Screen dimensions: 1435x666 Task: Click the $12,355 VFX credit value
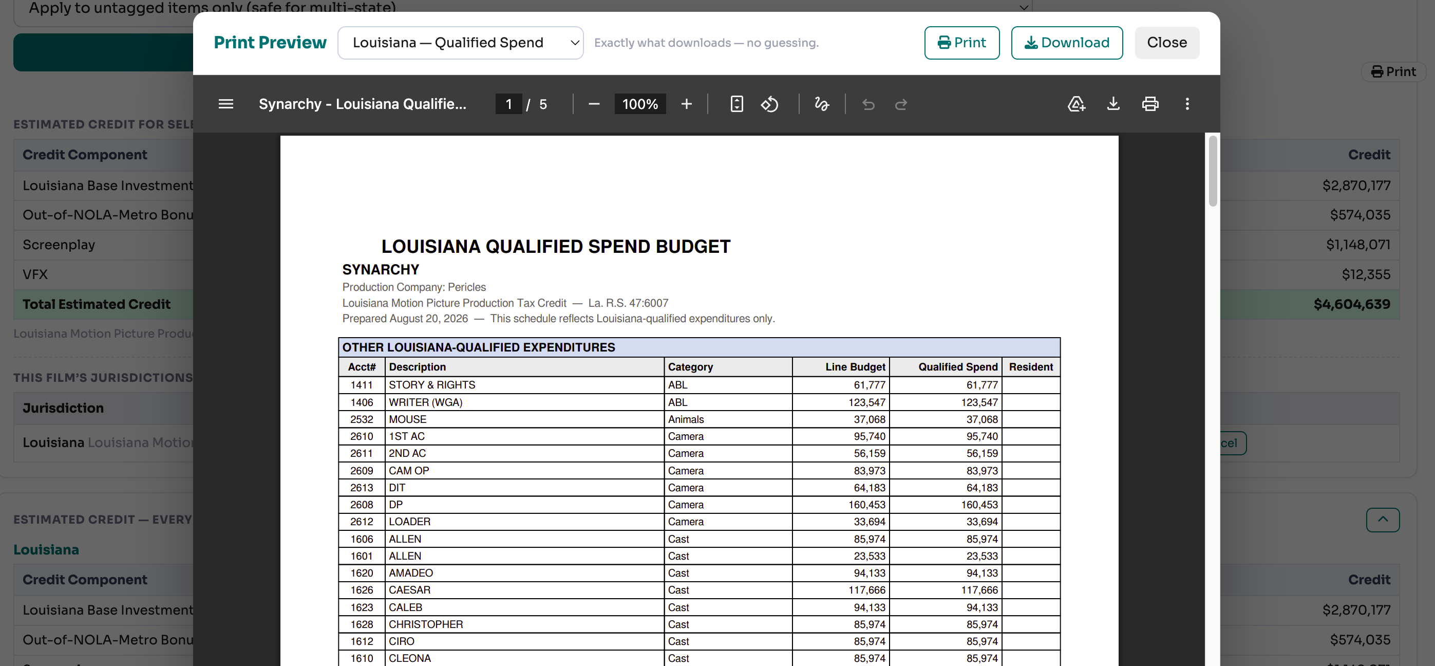[1365, 275]
